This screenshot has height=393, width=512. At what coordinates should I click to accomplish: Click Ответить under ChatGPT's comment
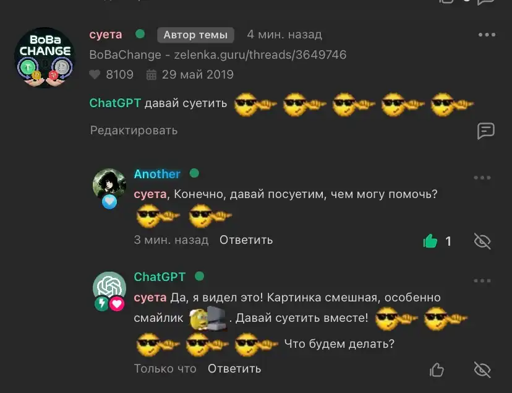(x=234, y=368)
